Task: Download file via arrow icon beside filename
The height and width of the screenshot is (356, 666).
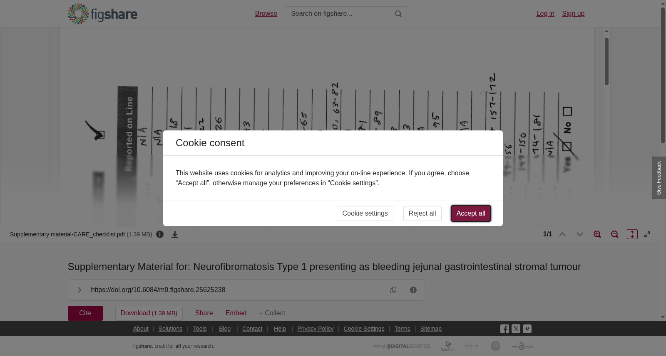Action: (175, 234)
